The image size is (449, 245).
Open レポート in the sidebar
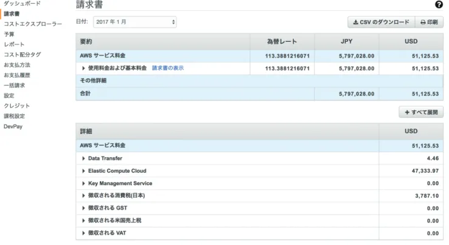point(14,44)
